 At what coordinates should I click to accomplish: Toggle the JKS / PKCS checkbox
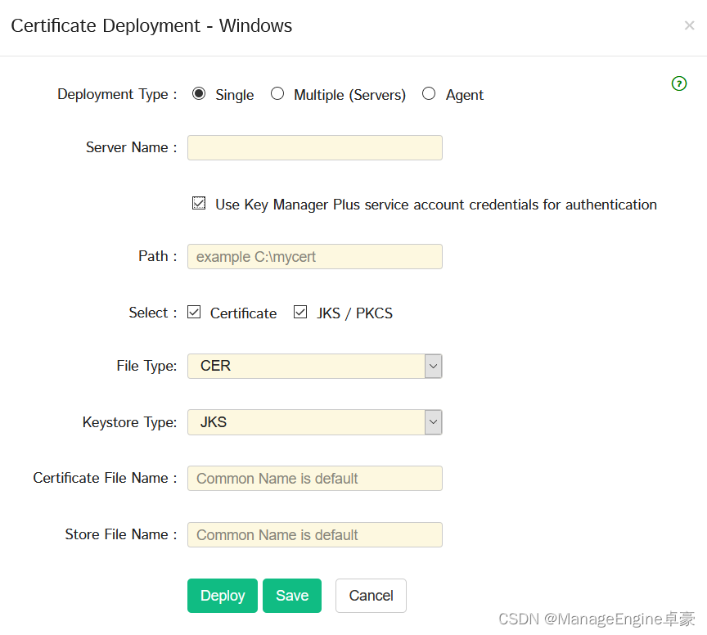pyautogui.click(x=300, y=312)
